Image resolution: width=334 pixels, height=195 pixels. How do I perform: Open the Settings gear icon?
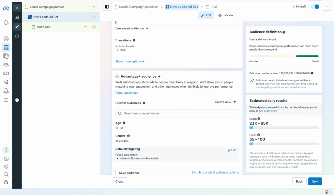(x=6, y=167)
